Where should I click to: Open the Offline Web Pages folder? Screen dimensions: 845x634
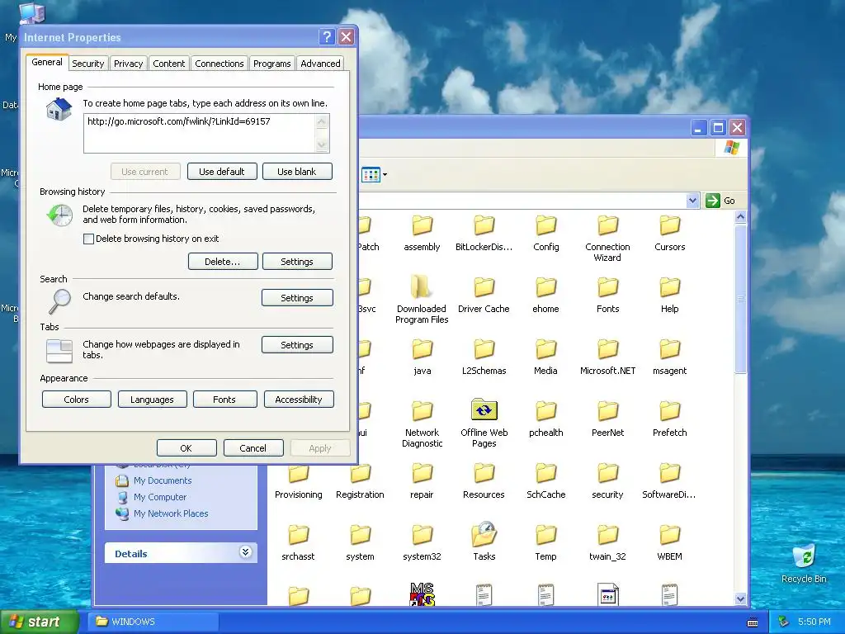click(x=484, y=423)
